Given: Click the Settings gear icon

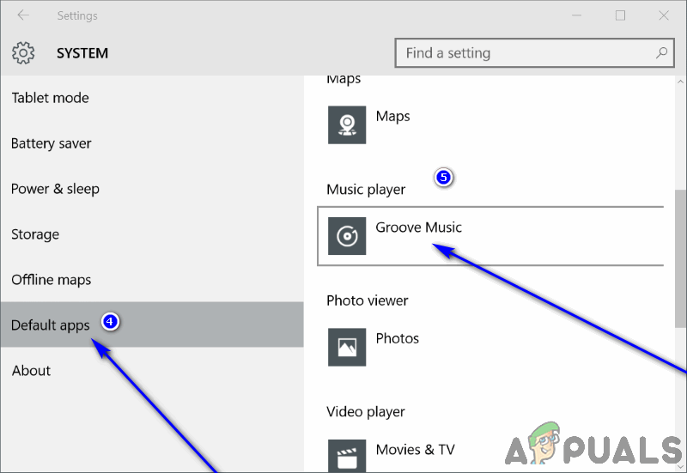Looking at the screenshot, I should tap(23, 53).
